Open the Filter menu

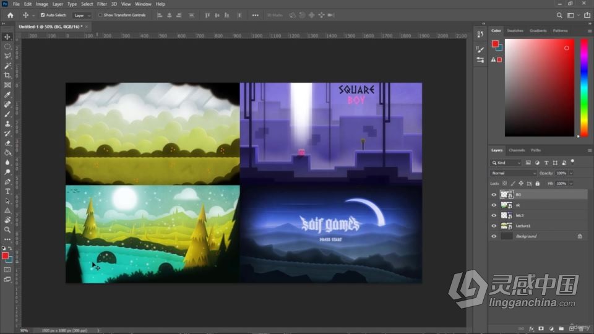pos(102,4)
